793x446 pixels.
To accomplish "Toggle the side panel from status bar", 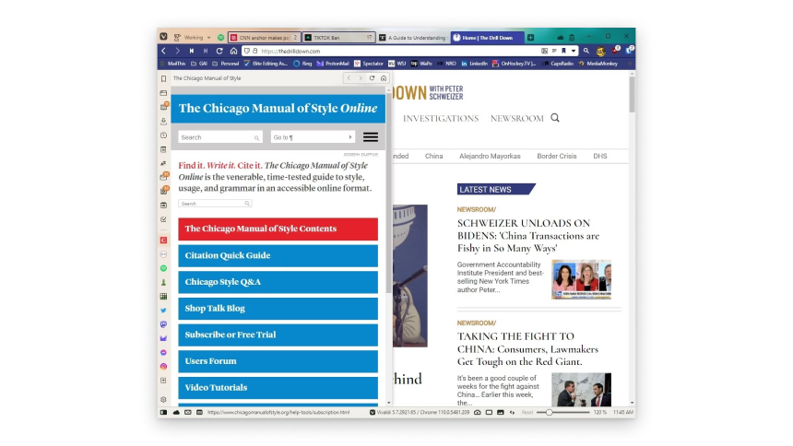I will click(x=163, y=413).
